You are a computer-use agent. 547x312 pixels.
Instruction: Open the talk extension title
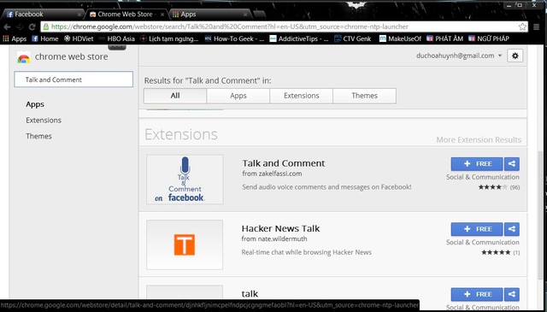[x=250, y=294]
